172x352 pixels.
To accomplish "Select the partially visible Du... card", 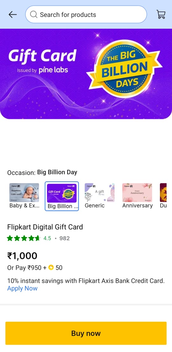I will (163, 196).
